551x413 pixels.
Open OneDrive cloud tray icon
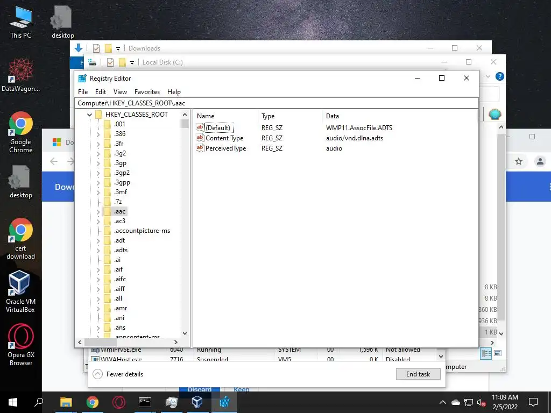456,402
